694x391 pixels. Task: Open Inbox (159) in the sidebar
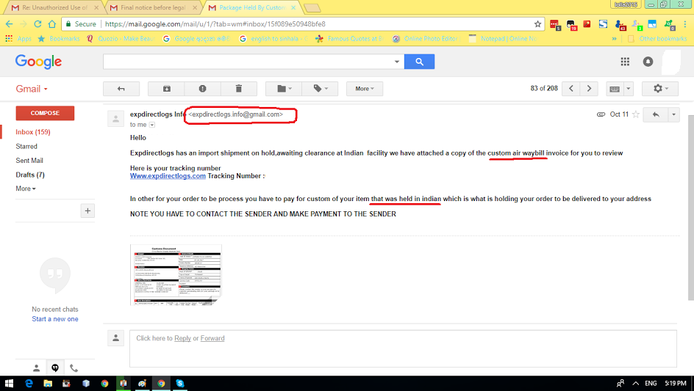(33, 132)
